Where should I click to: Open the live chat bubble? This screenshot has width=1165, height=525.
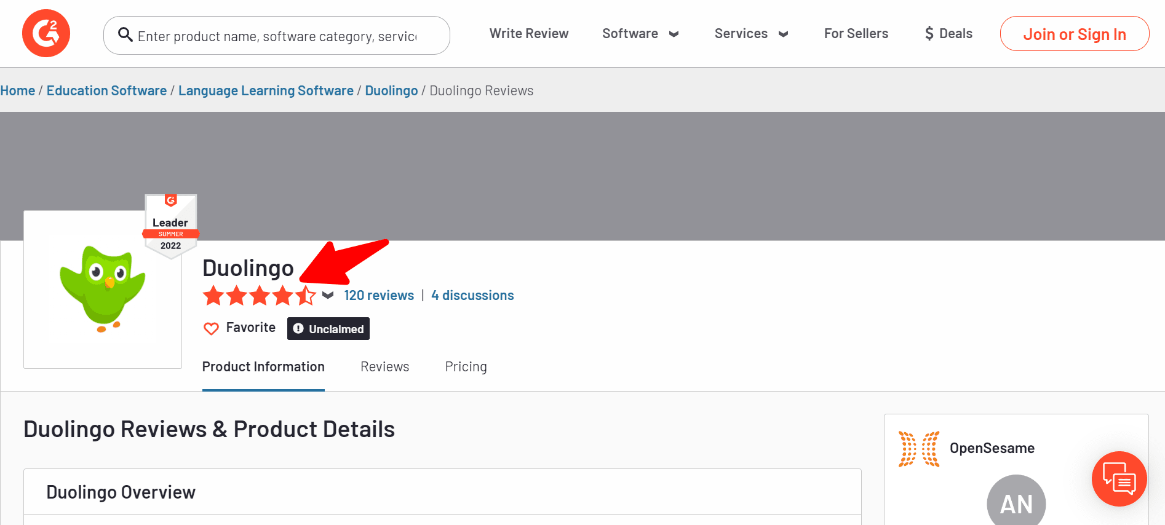click(1118, 479)
